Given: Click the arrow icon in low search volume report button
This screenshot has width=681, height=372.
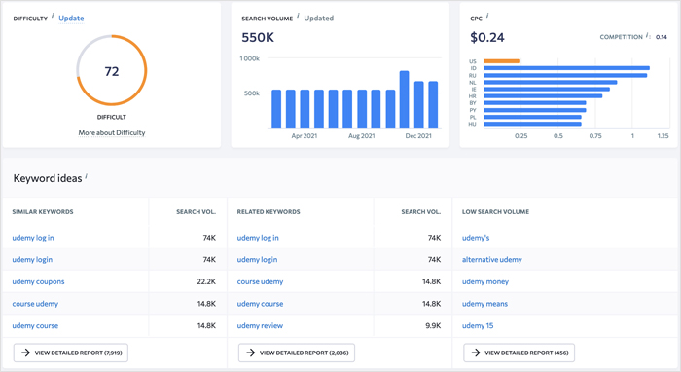Looking at the screenshot, I should [x=476, y=353].
